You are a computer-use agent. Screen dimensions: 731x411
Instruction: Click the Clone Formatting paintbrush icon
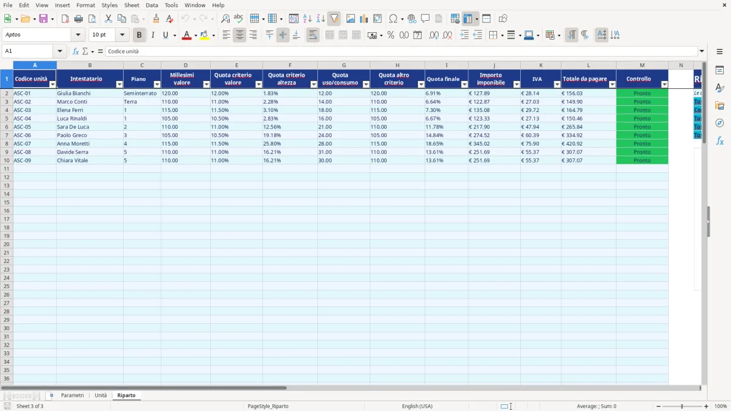point(156,19)
